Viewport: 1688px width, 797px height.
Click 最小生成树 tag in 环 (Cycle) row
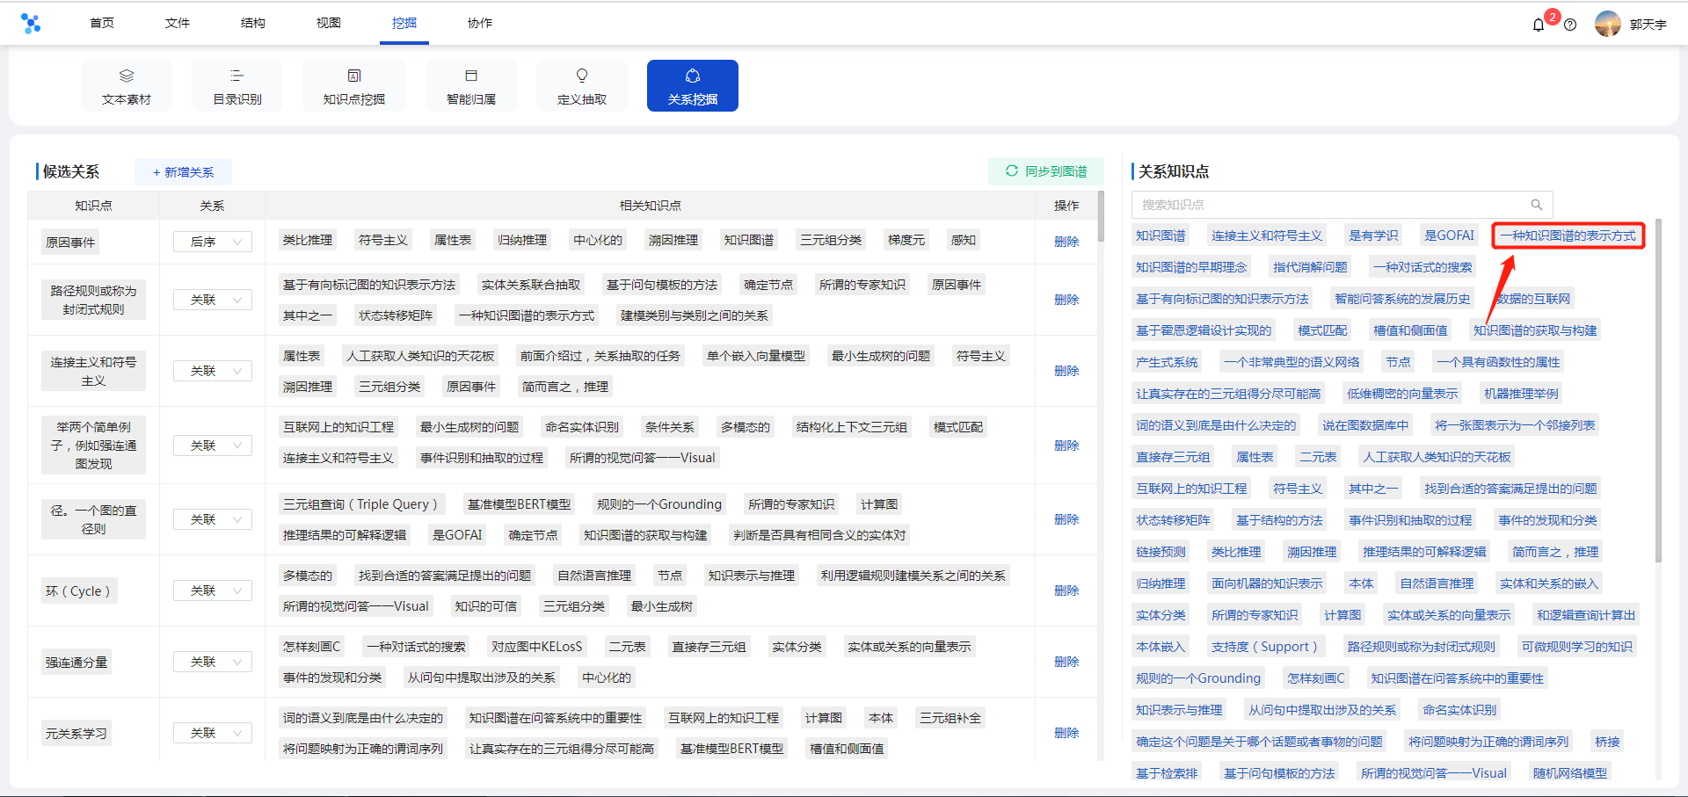pyautogui.click(x=662, y=606)
